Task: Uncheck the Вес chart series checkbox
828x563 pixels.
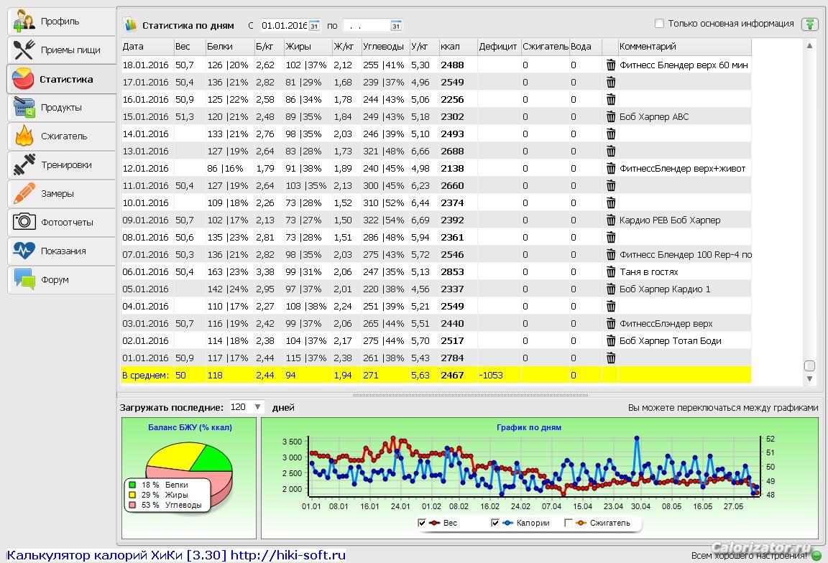Action: coord(421,523)
